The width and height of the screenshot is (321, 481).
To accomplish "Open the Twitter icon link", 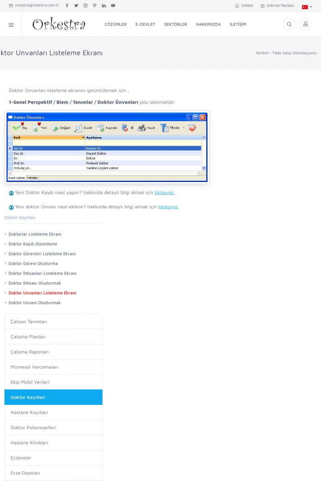I will point(76,6).
